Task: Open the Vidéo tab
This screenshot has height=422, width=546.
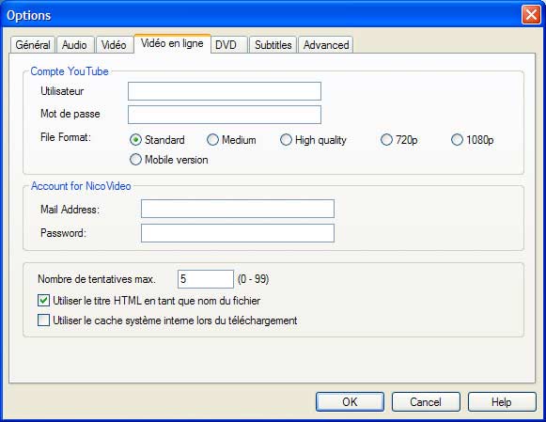Action: [x=114, y=45]
